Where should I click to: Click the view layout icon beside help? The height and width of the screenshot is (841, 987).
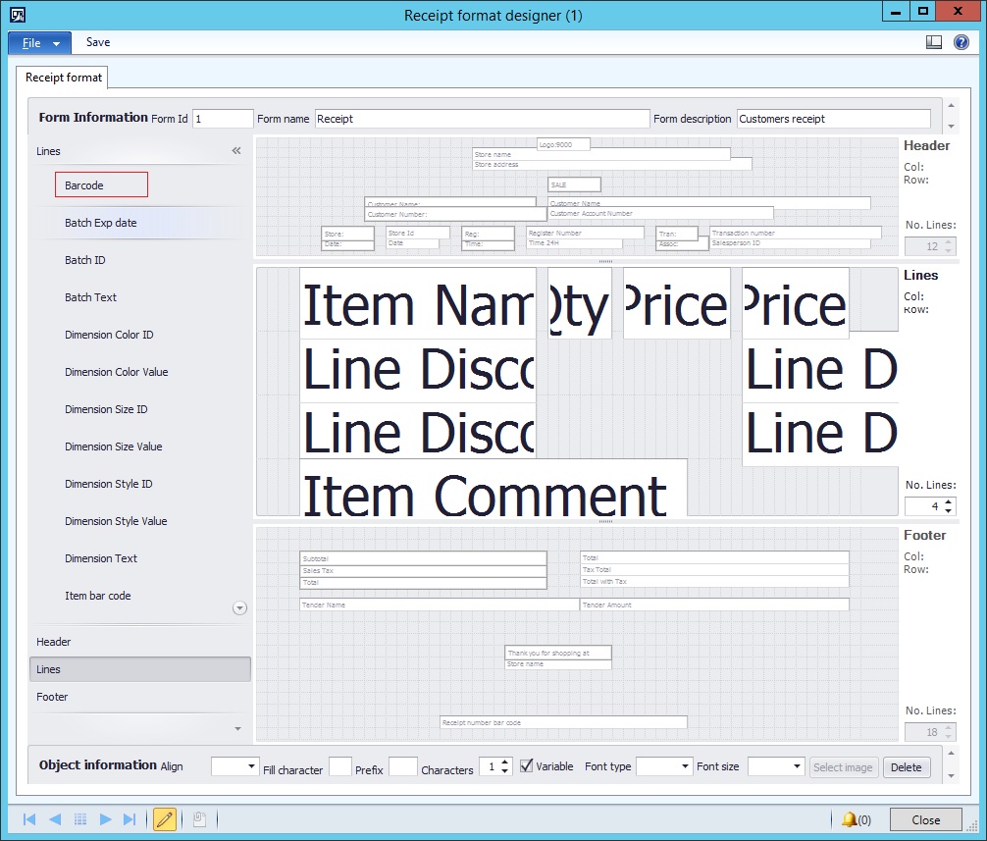(933, 42)
